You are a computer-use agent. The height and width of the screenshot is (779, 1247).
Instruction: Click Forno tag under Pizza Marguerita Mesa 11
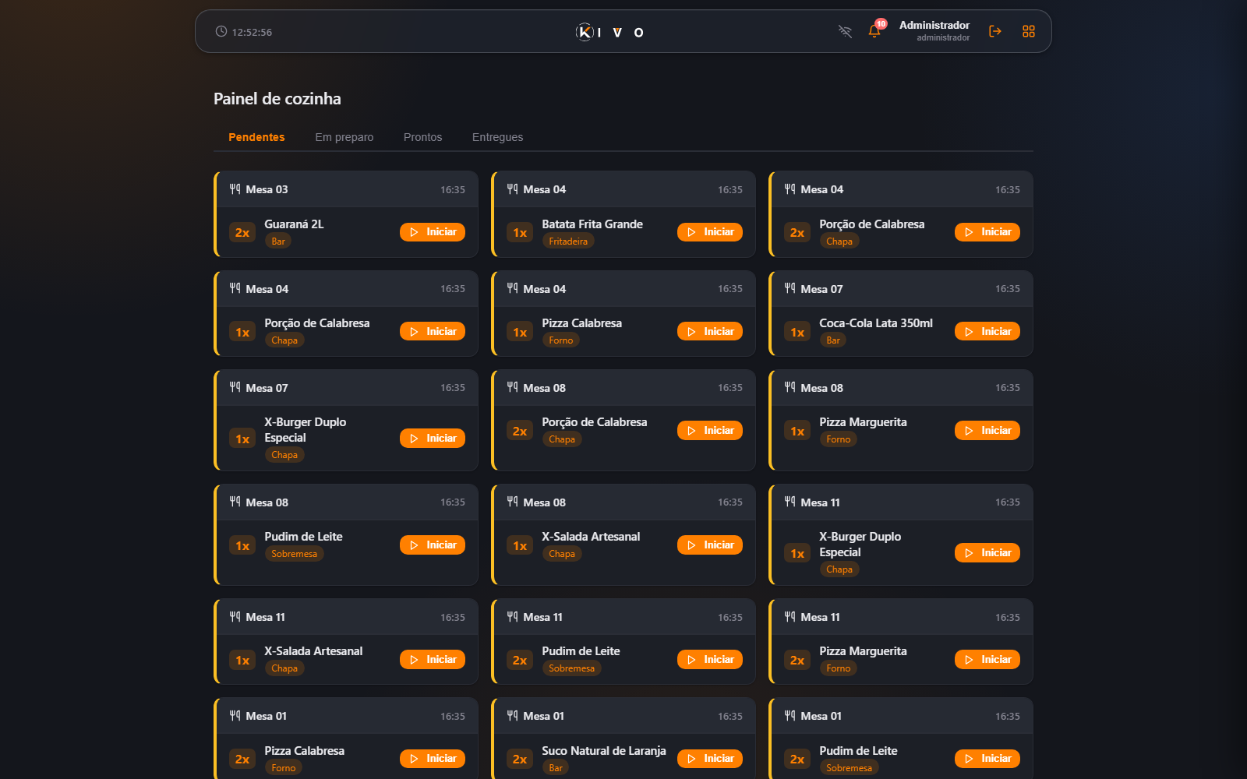[x=838, y=668]
